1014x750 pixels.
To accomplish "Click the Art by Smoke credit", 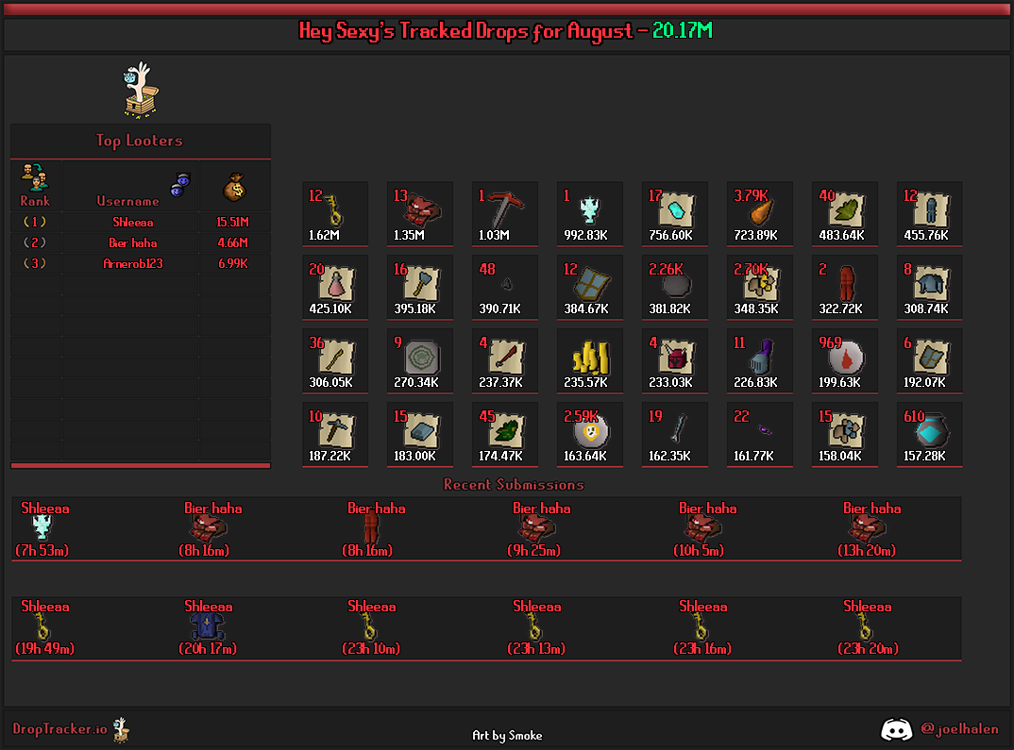I will (507, 735).
